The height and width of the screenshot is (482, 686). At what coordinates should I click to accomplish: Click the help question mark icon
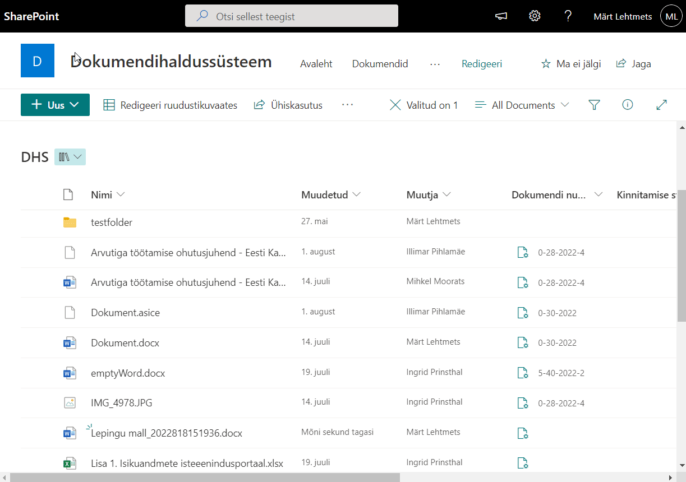[568, 16]
